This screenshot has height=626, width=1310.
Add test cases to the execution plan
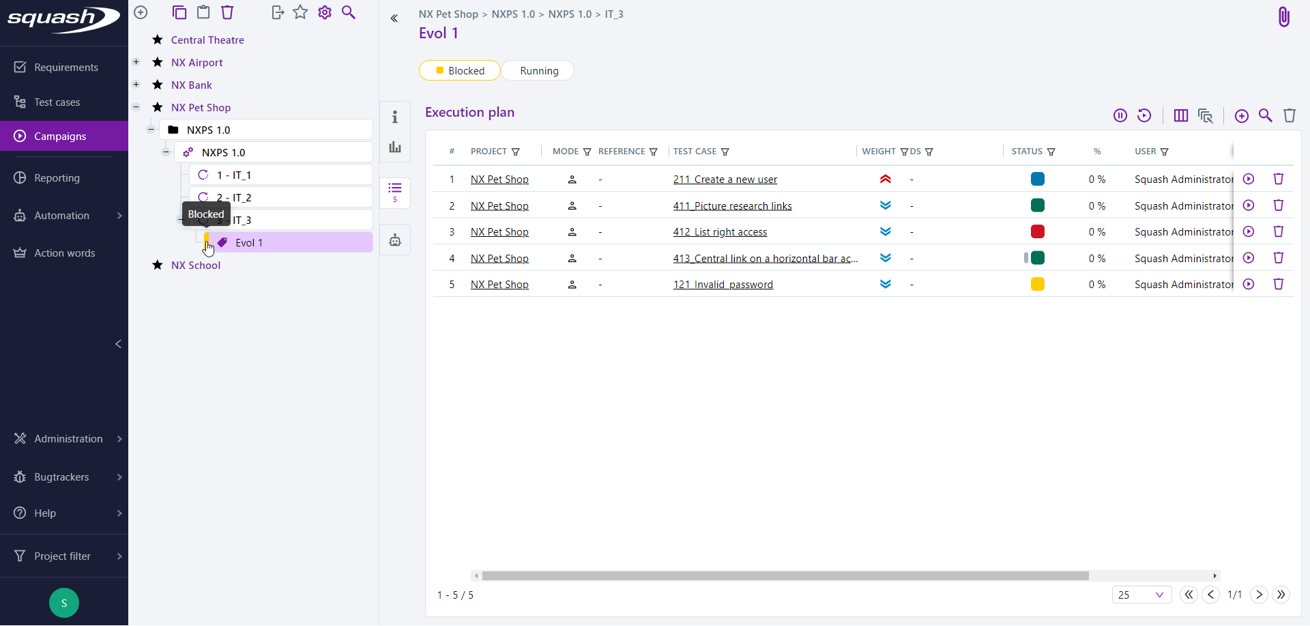tap(1242, 115)
